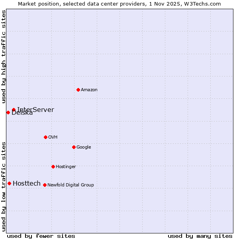This screenshot has width=239, height=239.
Task: Select the OVH data point marker
Action: click(45, 137)
